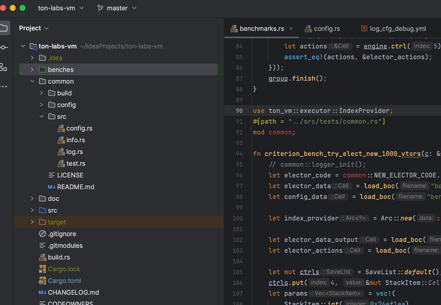The height and width of the screenshot is (305, 441).
Task: Open the Project tool window icon
Action: coord(4,28)
